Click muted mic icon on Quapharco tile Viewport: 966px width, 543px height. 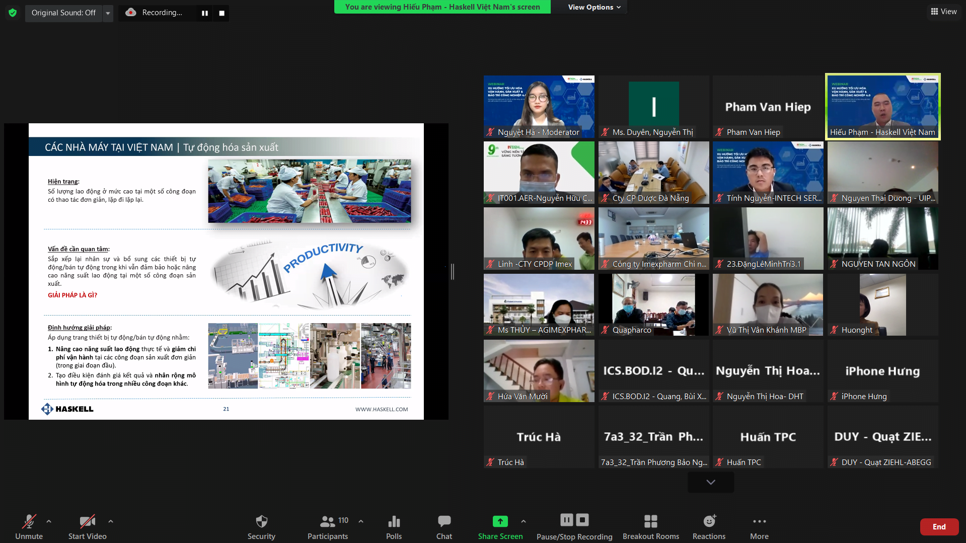[605, 330]
